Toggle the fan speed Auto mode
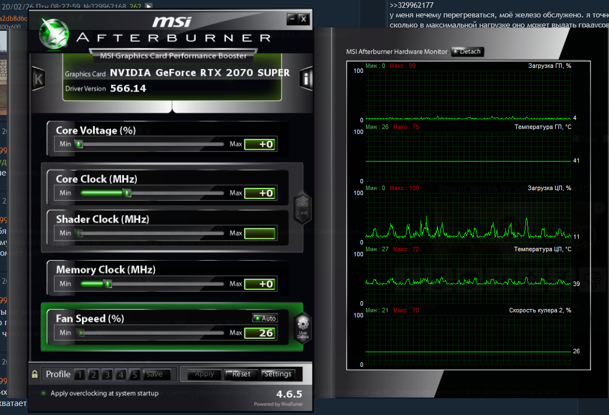The image size is (609, 415). coord(265,319)
